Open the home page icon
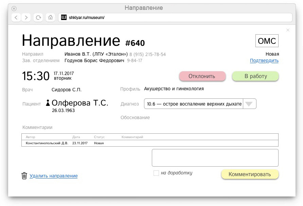The width and height of the screenshot is (303, 206). pos(50,18)
